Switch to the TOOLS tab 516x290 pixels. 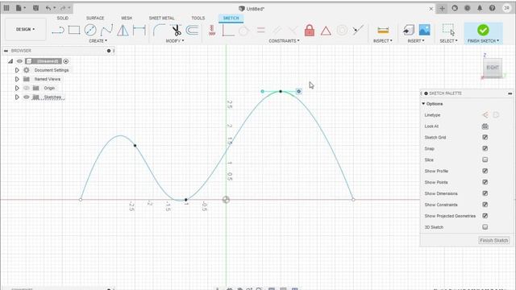point(198,18)
